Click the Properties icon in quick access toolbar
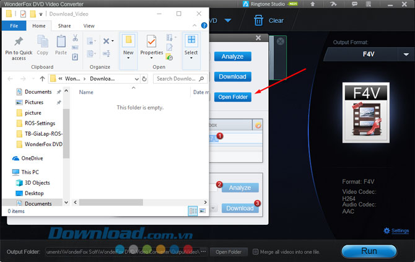This screenshot has height=262, width=415. pos(23,14)
